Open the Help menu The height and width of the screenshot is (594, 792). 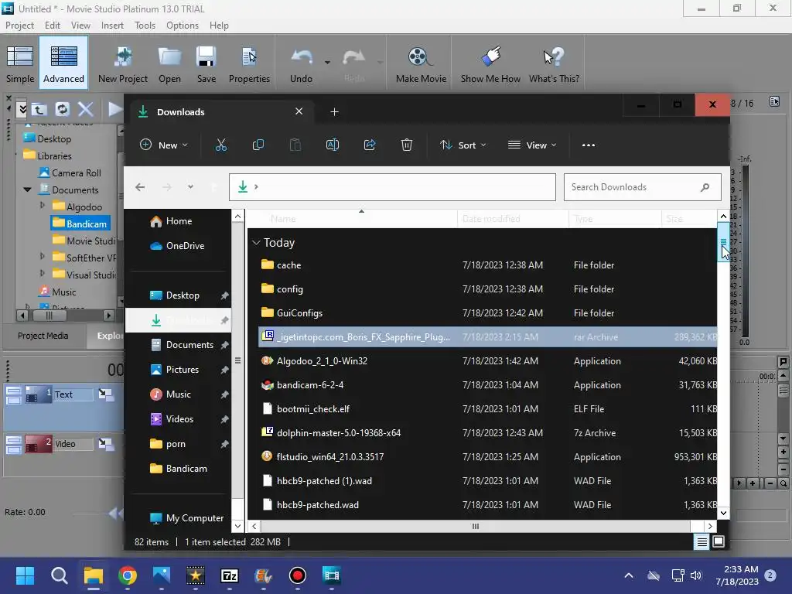(x=219, y=26)
